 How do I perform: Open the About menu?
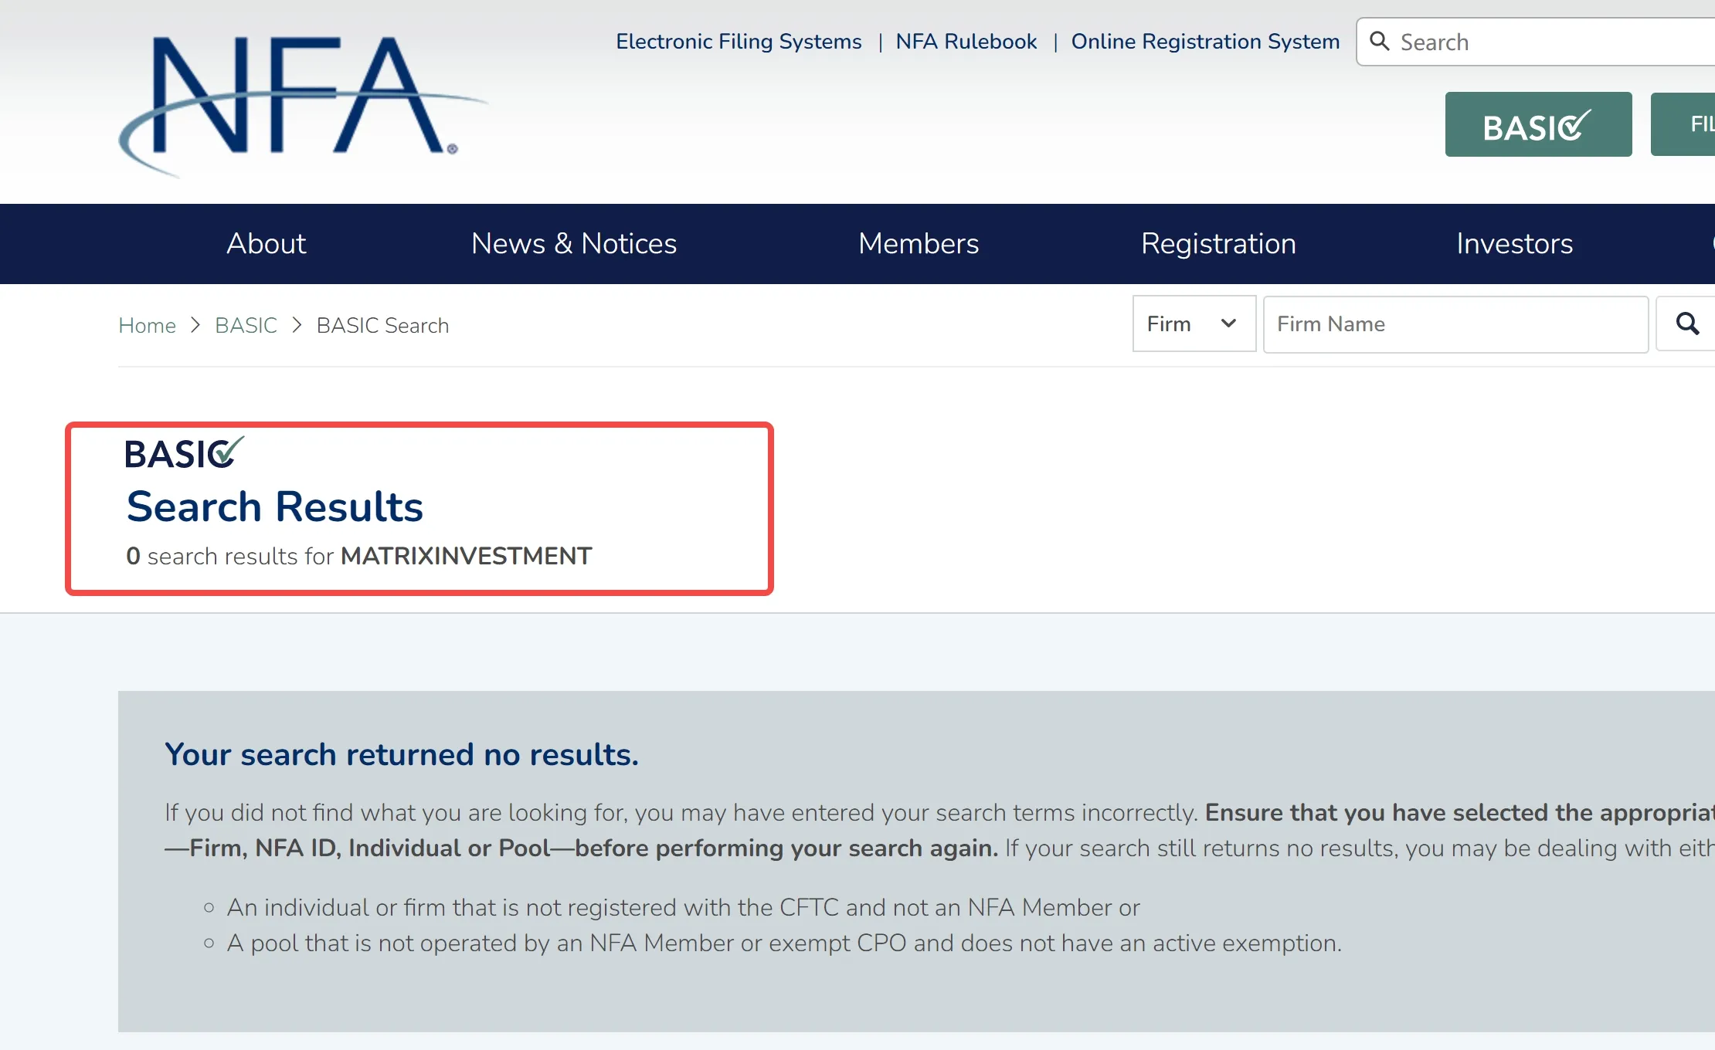click(266, 243)
